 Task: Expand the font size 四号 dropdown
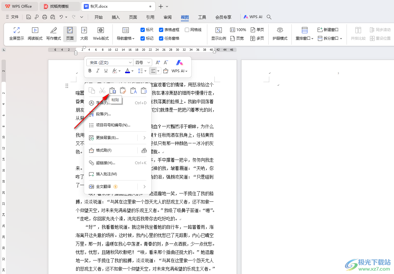tap(143, 62)
